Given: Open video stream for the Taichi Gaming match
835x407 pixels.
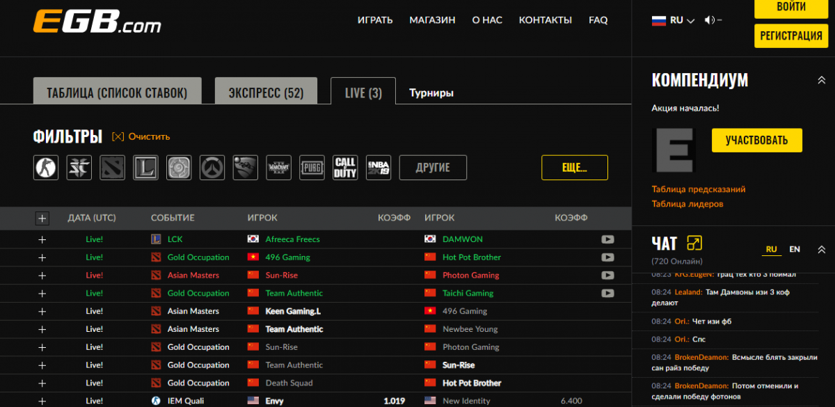Looking at the screenshot, I should pos(607,294).
